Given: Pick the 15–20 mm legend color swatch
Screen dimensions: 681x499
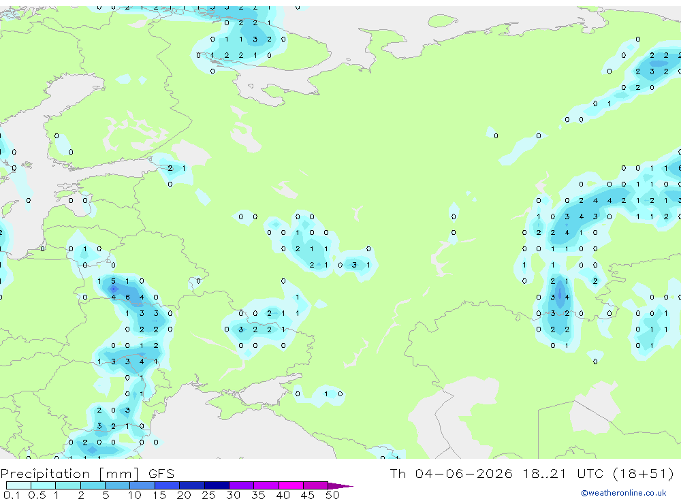Looking at the screenshot, I should [168, 485].
